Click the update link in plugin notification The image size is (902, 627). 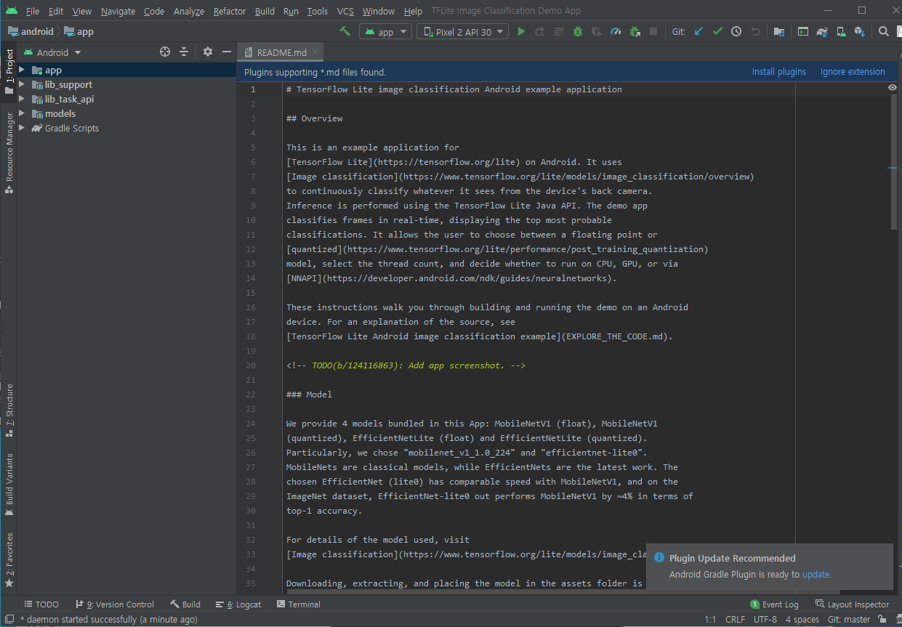coord(816,574)
